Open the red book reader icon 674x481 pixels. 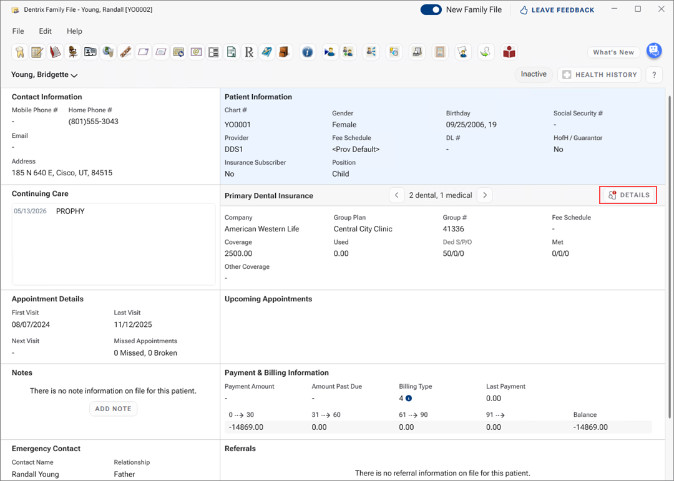point(509,52)
